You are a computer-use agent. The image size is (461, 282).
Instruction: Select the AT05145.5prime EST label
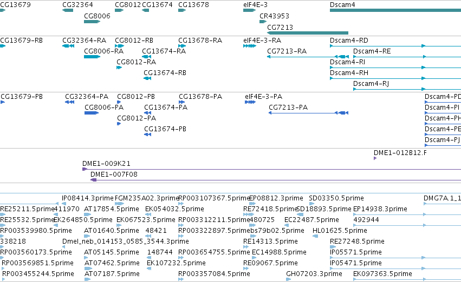pyautogui.click(x=112, y=252)
